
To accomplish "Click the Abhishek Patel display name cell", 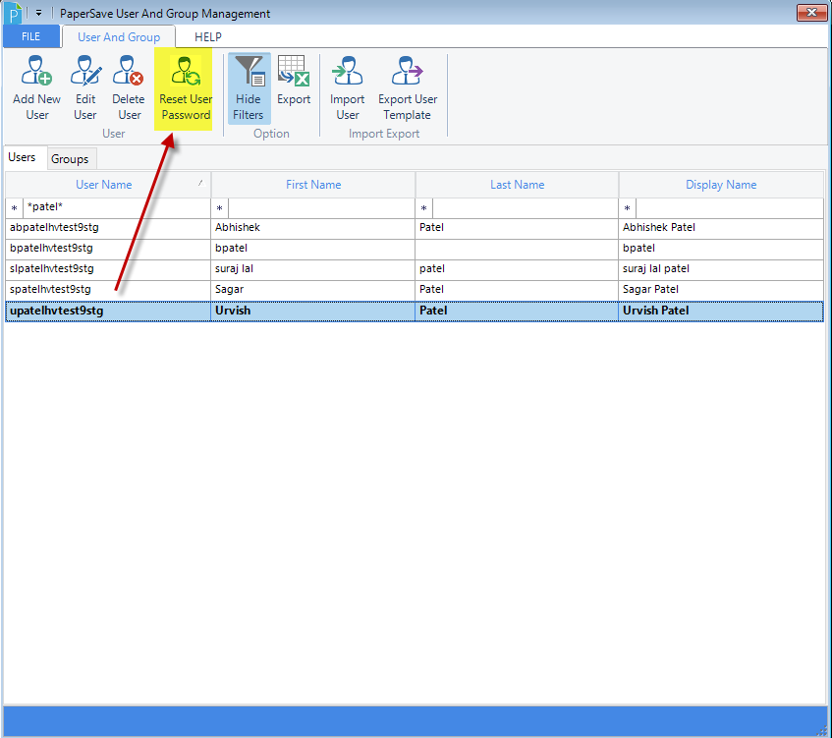I will tap(721, 228).
